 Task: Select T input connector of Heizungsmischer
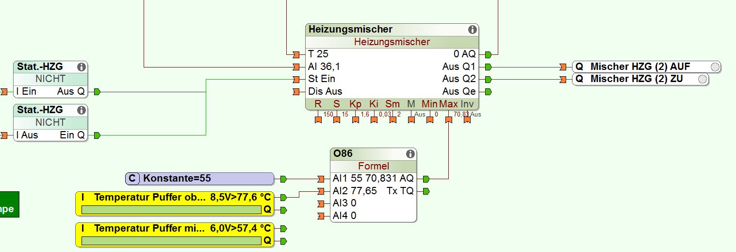296,54
